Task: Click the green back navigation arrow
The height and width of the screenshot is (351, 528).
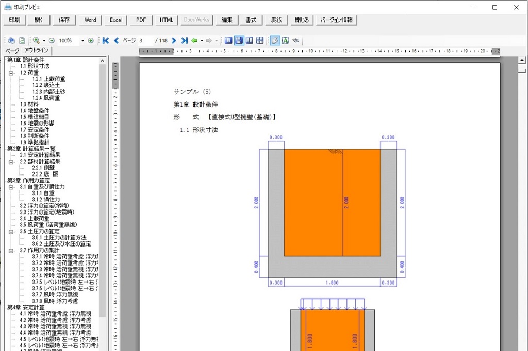Action: pos(194,40)
